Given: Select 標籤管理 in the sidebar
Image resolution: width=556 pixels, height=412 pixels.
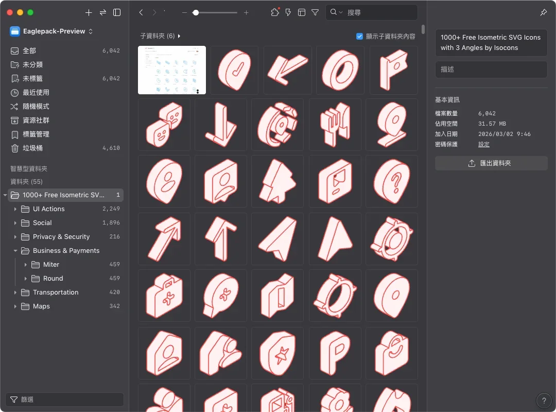Looking at the screenshot, I should [36, 134].
